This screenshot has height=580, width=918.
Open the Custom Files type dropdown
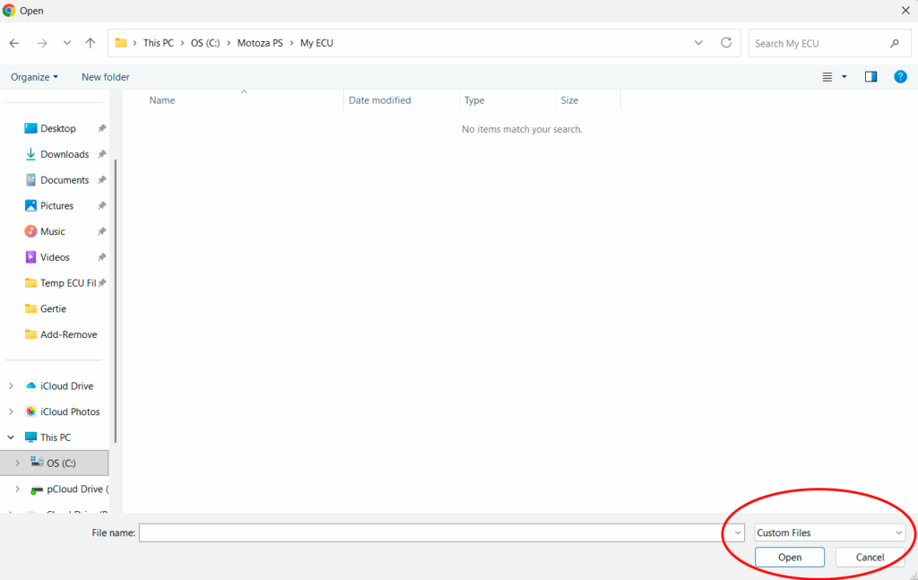829,532
